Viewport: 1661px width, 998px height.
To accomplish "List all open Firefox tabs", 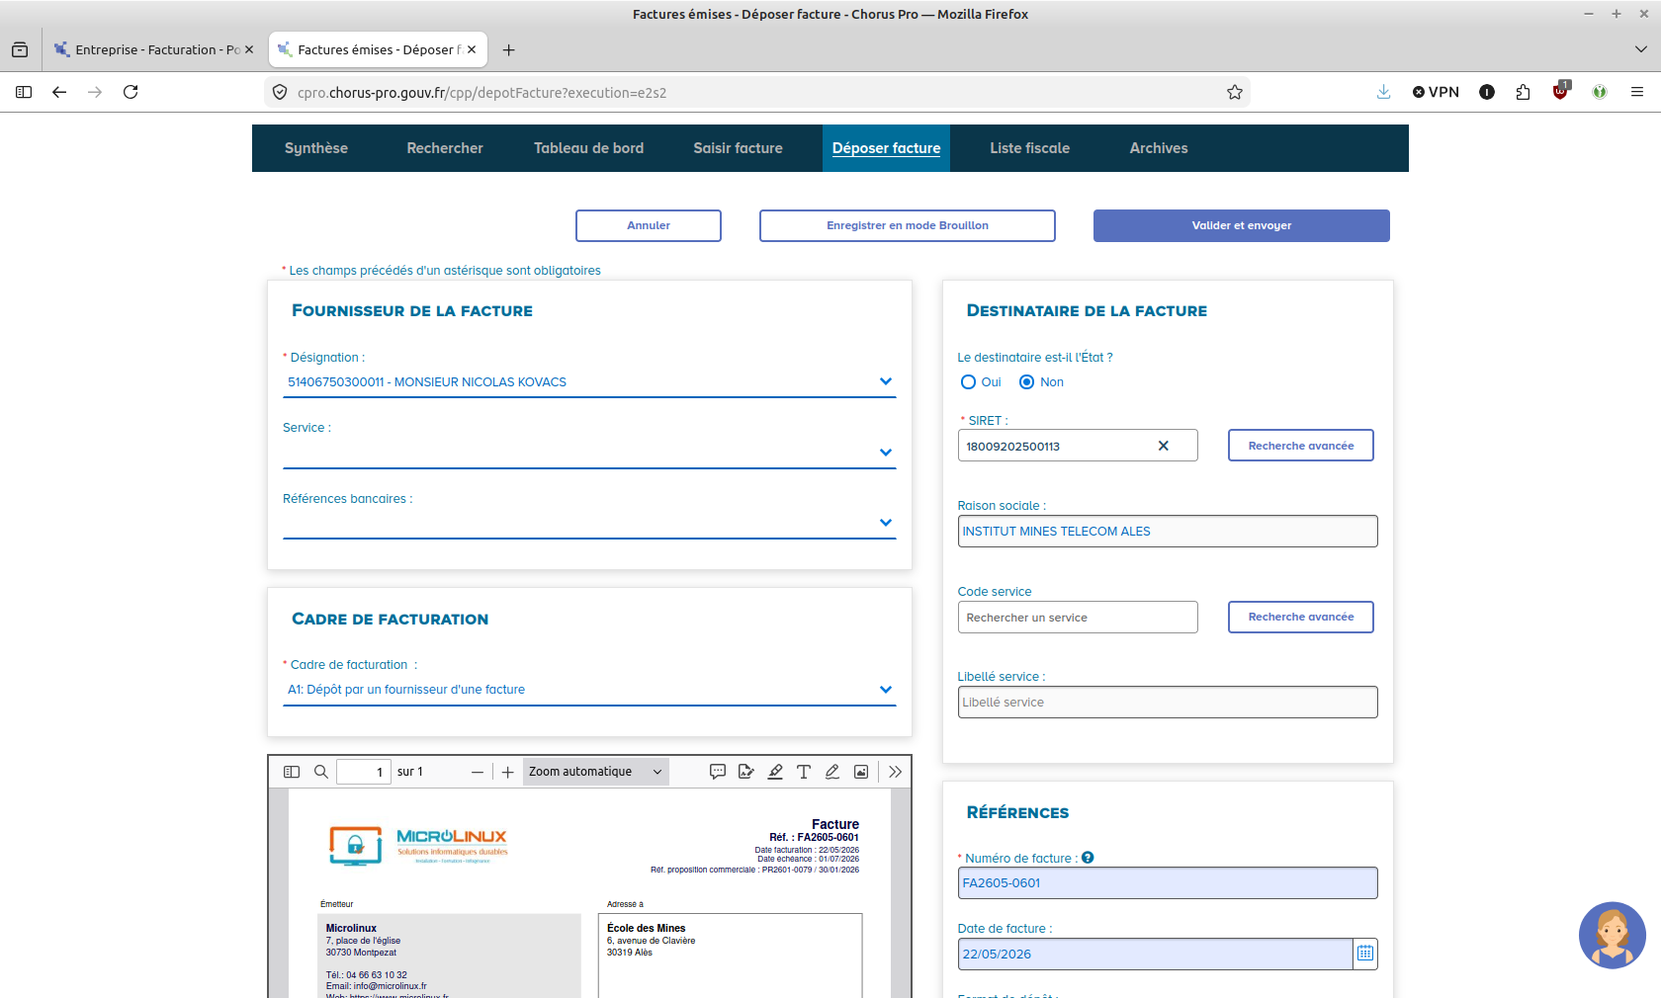I will coord(1641,49).
